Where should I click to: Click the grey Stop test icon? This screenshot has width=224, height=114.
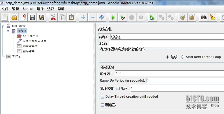coord(131,17)
